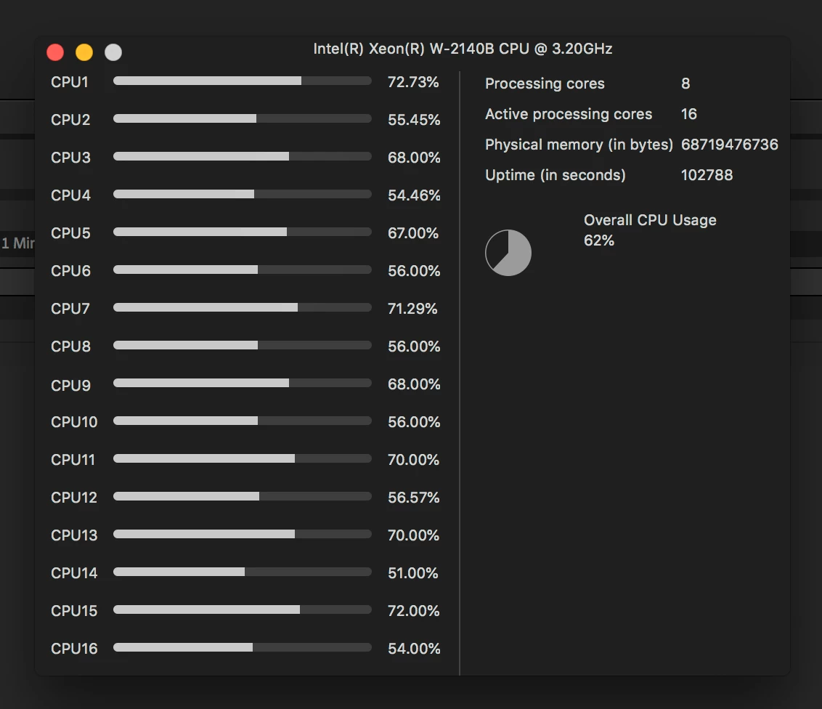
Task: Click the uptime value 102788
Action: tap(707, 175)
